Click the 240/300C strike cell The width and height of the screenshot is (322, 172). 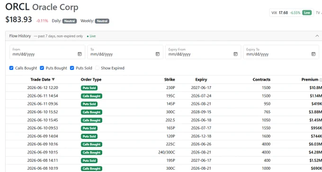pyautogui.click(x=167, y=152)
